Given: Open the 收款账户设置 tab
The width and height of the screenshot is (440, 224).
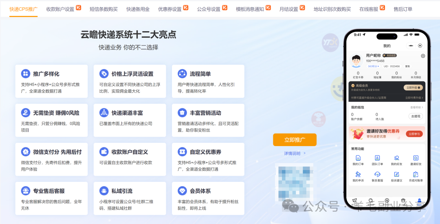Looking at the screenshot, I should [60, 9].
